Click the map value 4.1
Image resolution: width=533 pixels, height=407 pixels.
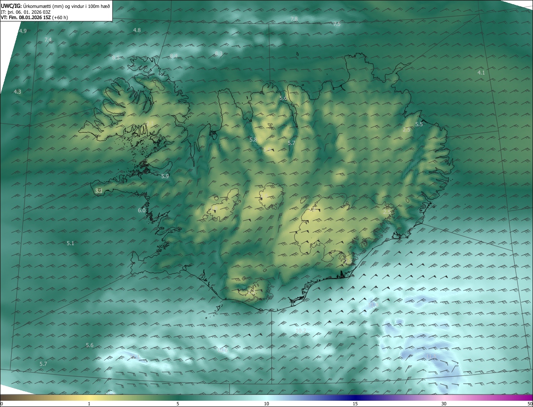pos(481,72)
